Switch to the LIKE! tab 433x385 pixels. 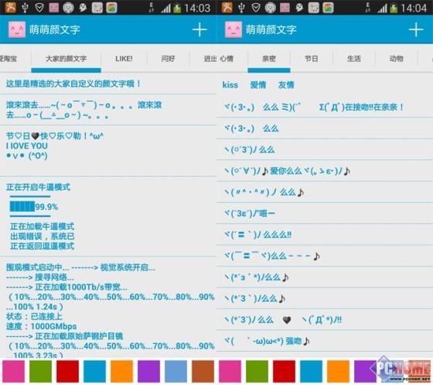click(x=124, y=59)
